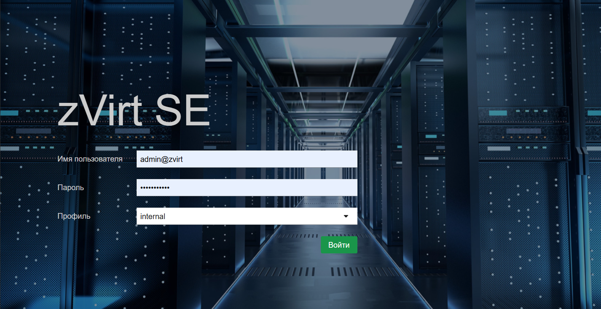Screen dimensions: 601x309
Task: Click the Профиль label
Action: click(74, 216)
